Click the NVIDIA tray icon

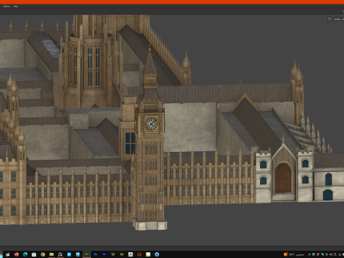310,254
